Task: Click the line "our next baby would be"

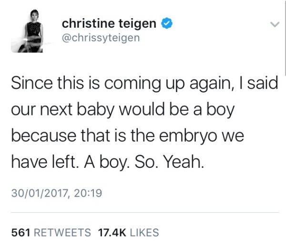Action: 100,110
